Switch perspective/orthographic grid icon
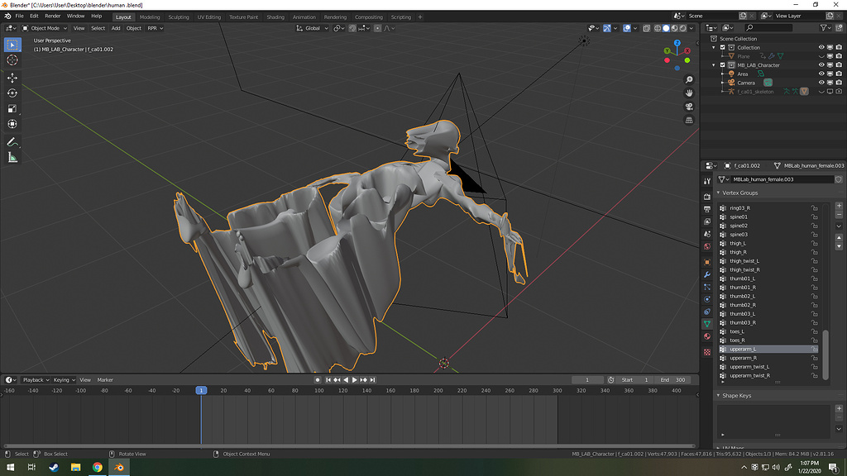 [689, 120]
